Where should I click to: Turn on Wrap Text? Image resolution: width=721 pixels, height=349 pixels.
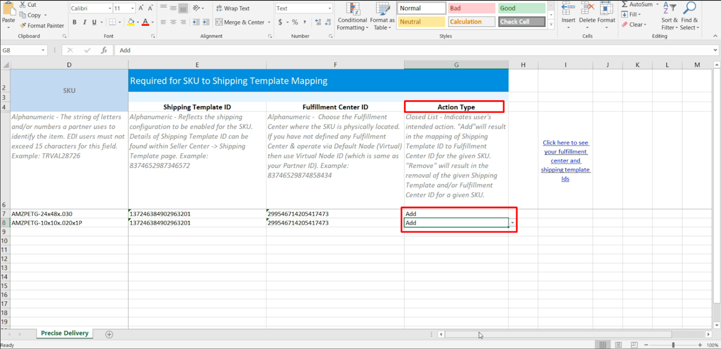point(233,8)
